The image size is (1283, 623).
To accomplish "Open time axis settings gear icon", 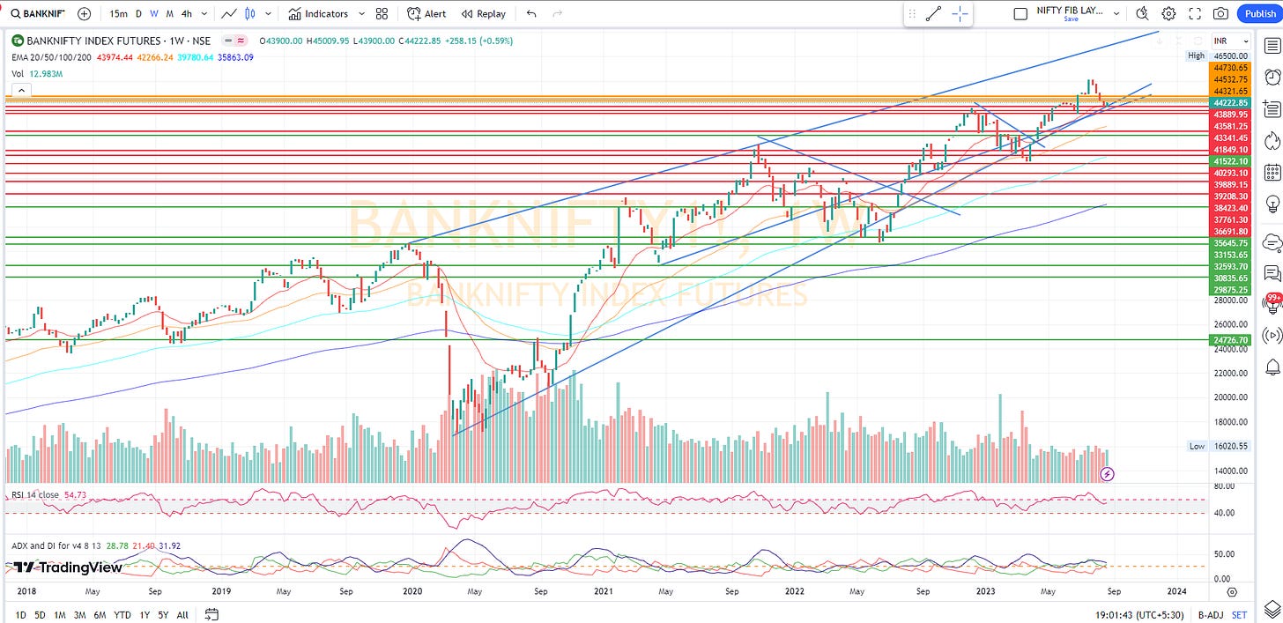I will click(1232, 592).
